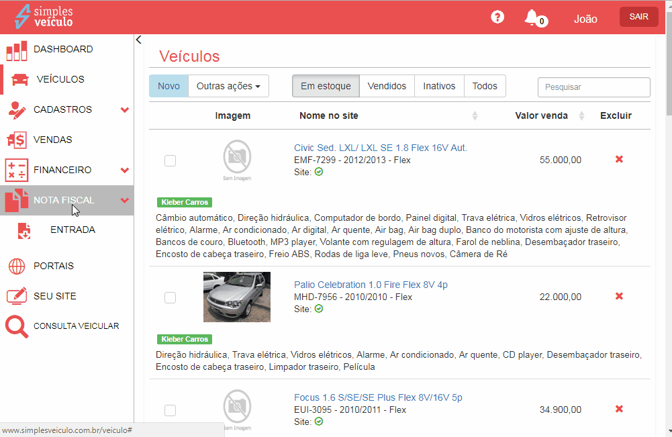Screen dimensions: 672x437
Task: Select the Civic Sed. LXL checkbox
Action: [x=171, y=160]
